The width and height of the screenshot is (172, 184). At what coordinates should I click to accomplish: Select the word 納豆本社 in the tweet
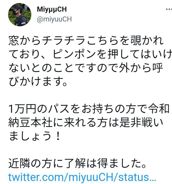point(30,122)
